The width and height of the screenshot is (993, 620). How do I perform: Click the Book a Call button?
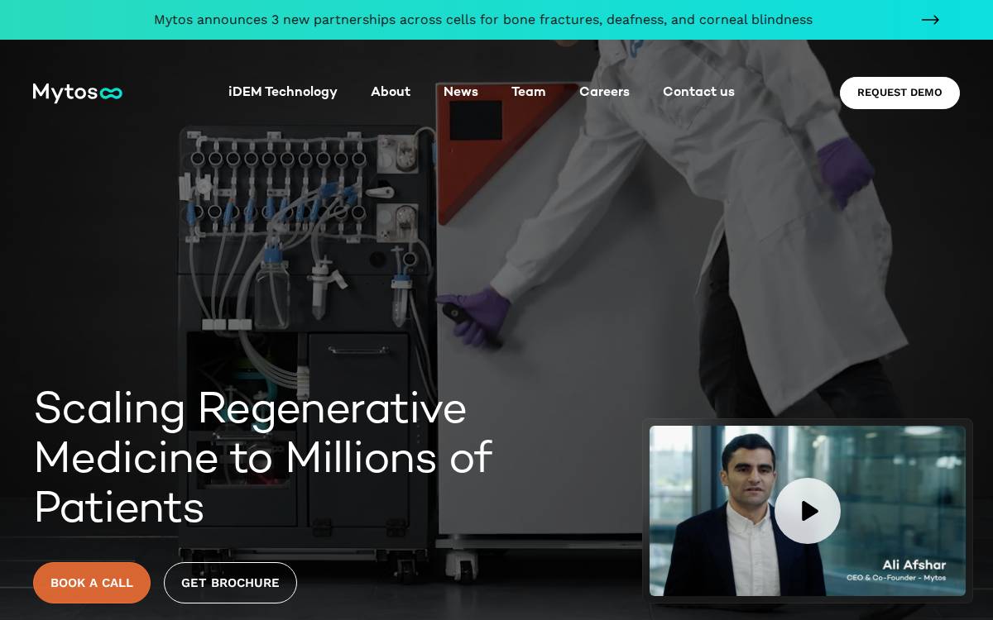[92, 583]
